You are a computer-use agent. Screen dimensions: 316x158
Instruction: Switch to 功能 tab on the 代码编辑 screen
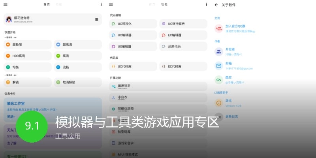point(164,4)
